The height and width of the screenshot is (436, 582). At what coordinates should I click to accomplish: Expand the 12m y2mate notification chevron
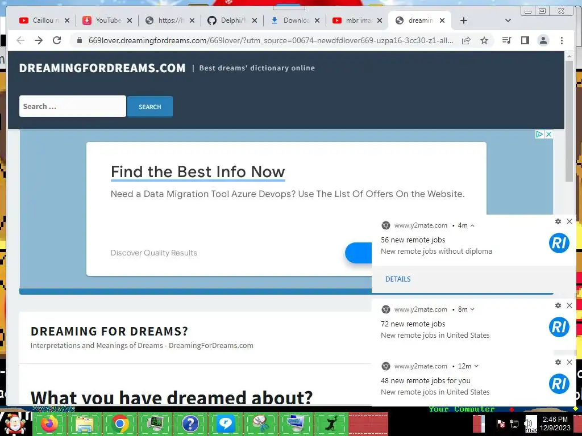[x=477, y=366]
